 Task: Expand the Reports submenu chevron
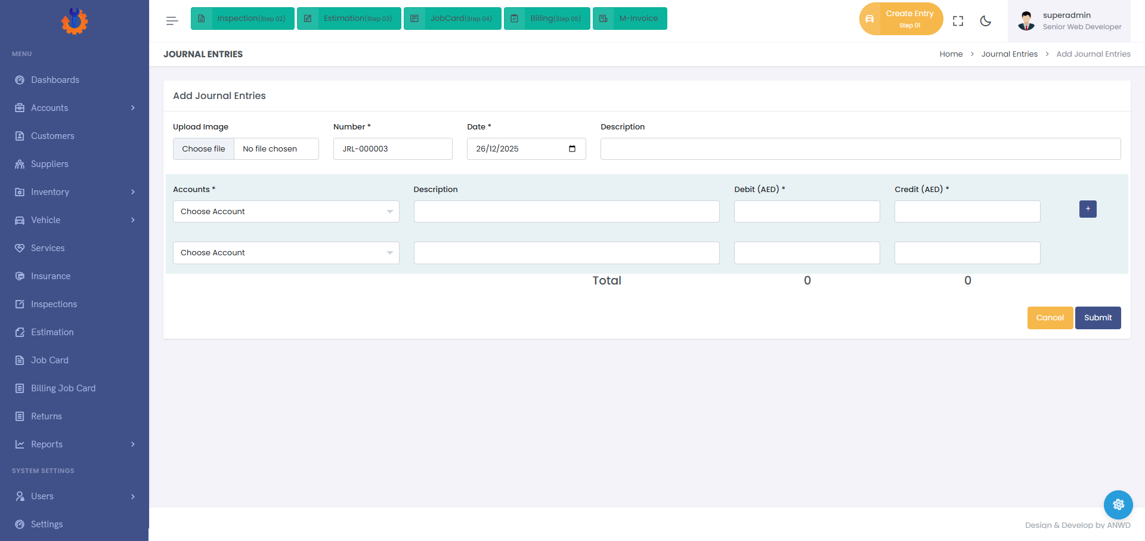[133, 444]
